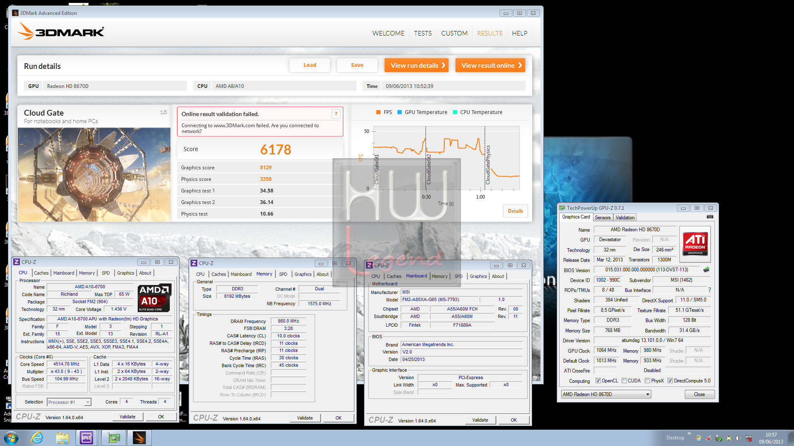Launch Internet Explorer from the taskbar
This screenshot has width=794, height=446.
(x=37, y=438)
